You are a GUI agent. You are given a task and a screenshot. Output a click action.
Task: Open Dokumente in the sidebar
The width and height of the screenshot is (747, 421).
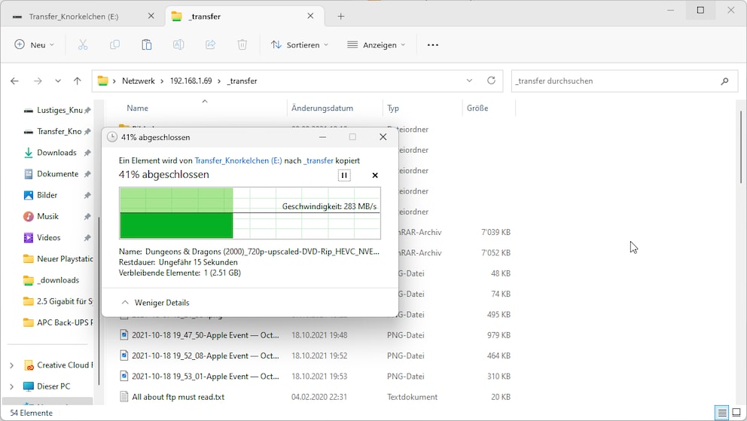pyautogui.click(x=57, y=174)
